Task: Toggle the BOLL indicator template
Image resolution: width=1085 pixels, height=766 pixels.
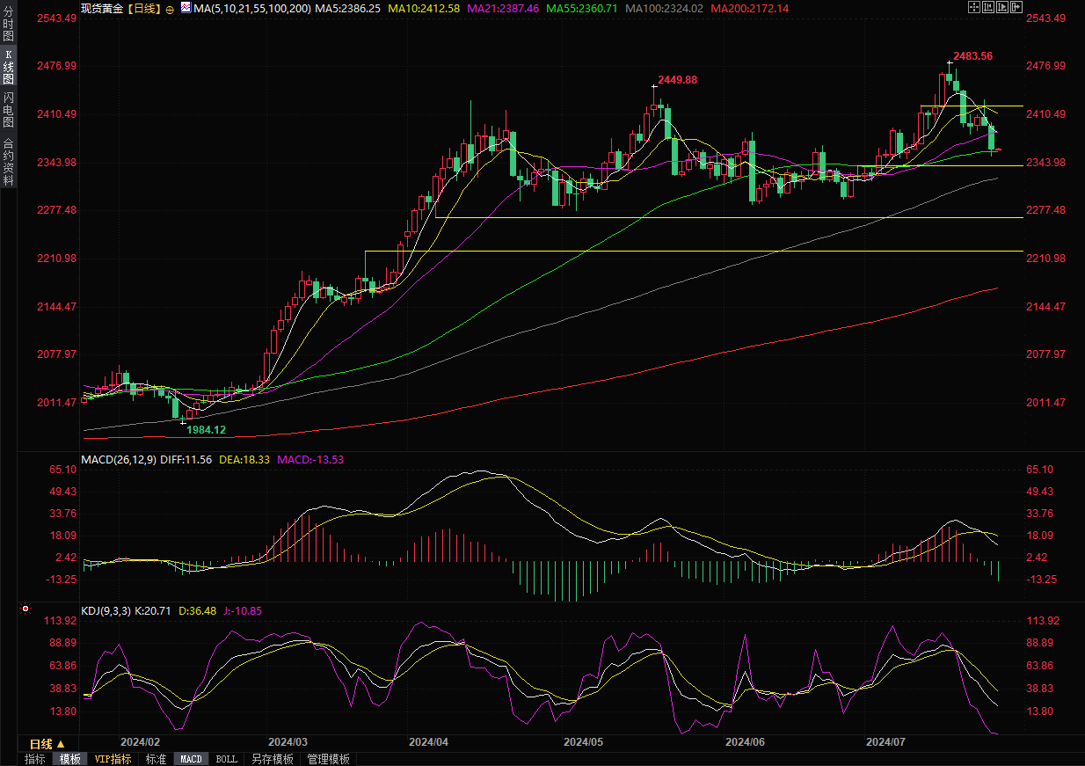Action: click(x=226, y=759)
